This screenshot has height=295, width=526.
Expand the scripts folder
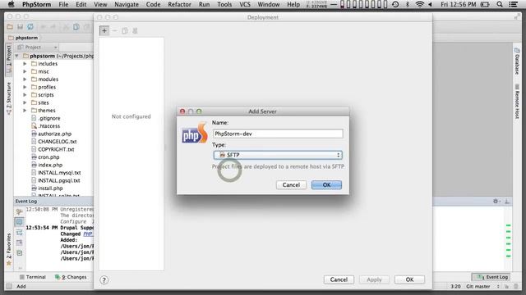point(25,95)
